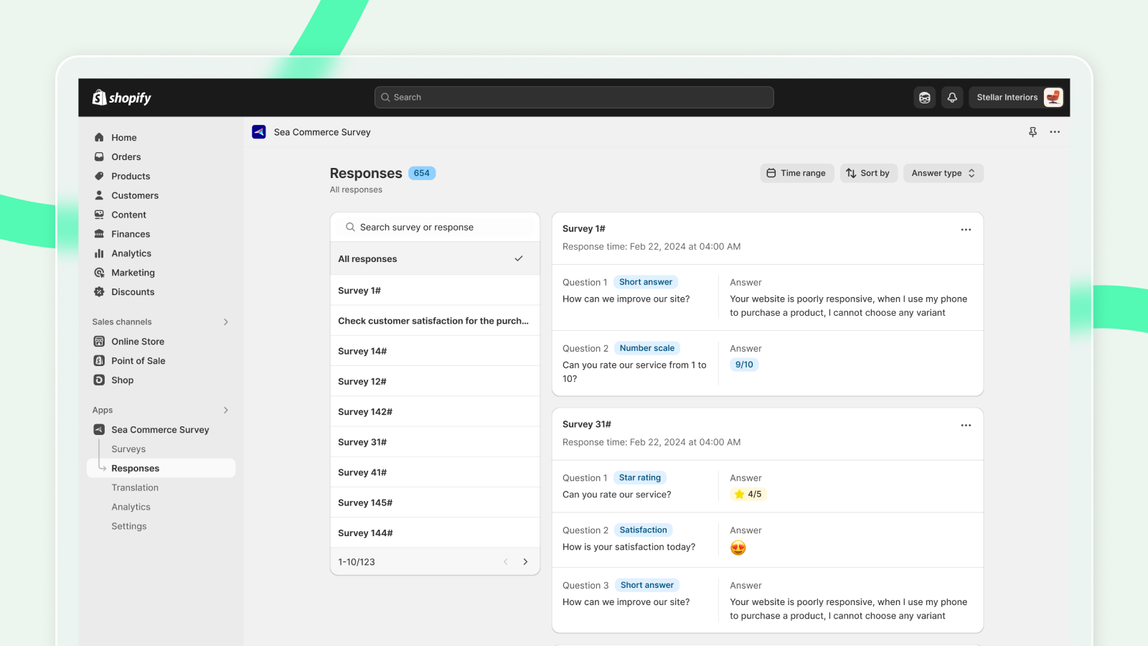
Task: Expand the Apps section chevron
Action: [226, 411]
